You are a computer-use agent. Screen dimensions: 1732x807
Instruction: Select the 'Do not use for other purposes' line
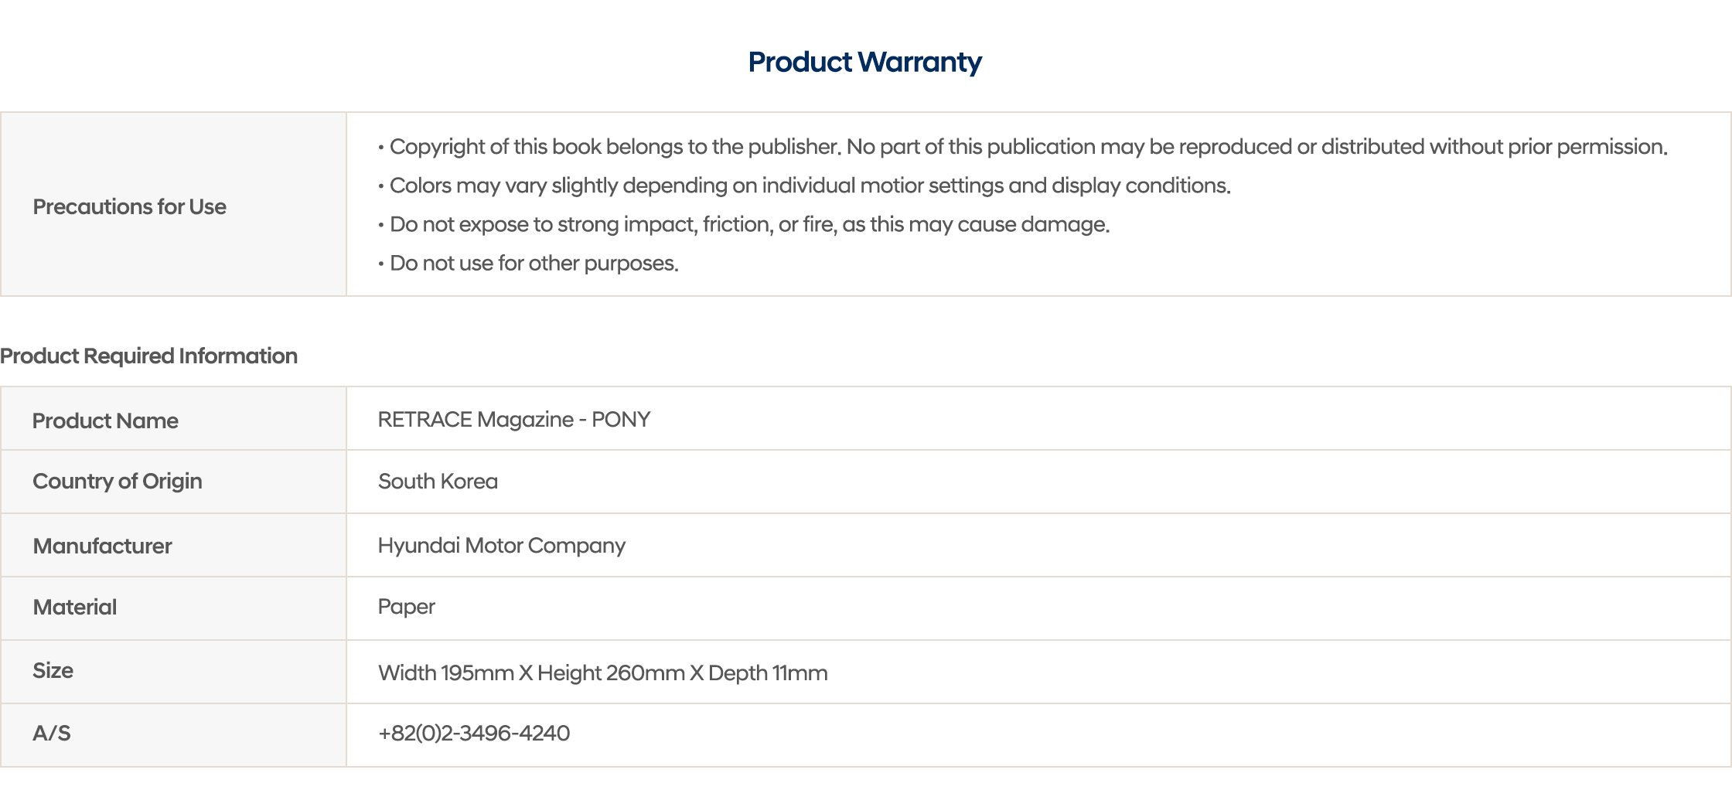[533, 263]
